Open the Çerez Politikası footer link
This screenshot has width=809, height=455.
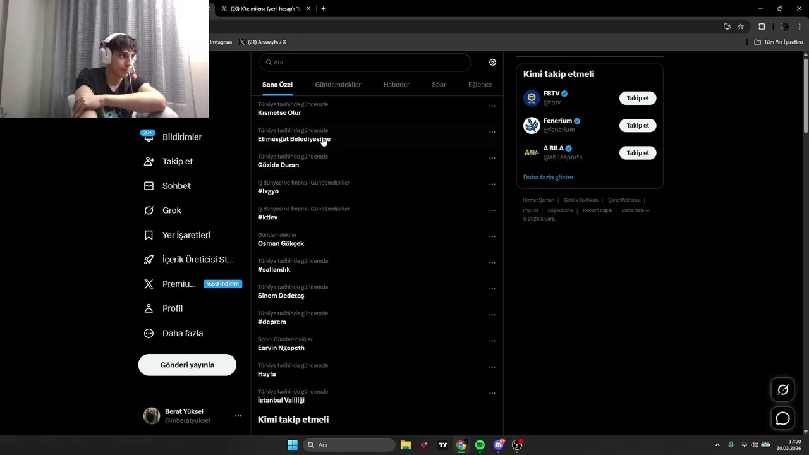coord(624,200)
